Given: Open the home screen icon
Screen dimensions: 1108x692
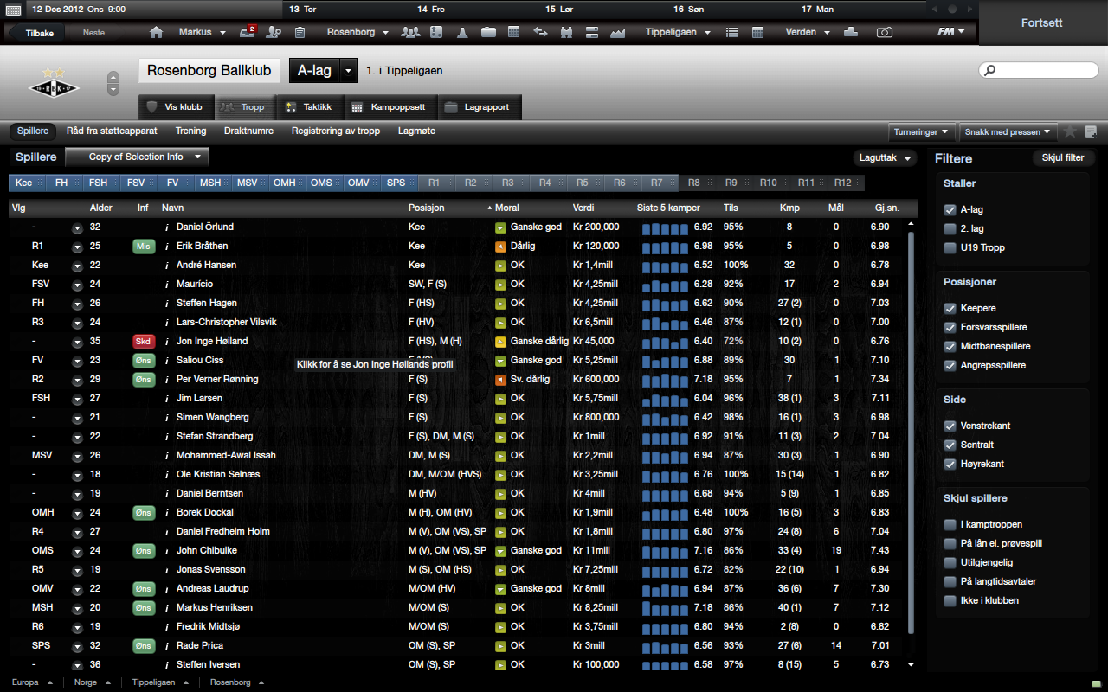Looking at the screenshot, I should pyautogui.click(x=157, y=32).
